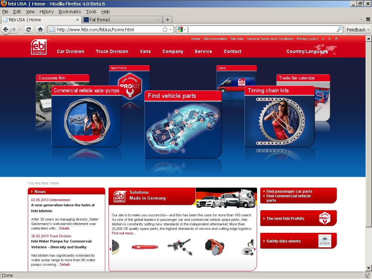Click the red shock absorber product image
The height and width of the screenshot is (279, 372).
point(145,247)
